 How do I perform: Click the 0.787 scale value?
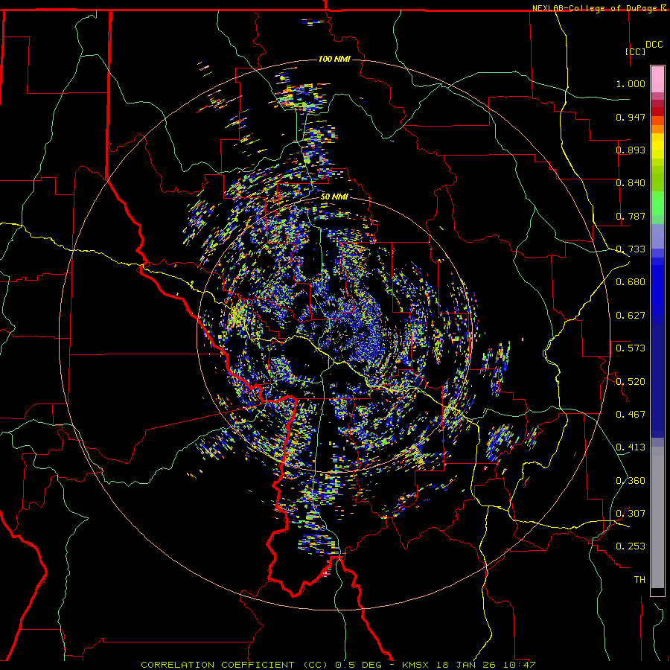click(x=631, y=216)
